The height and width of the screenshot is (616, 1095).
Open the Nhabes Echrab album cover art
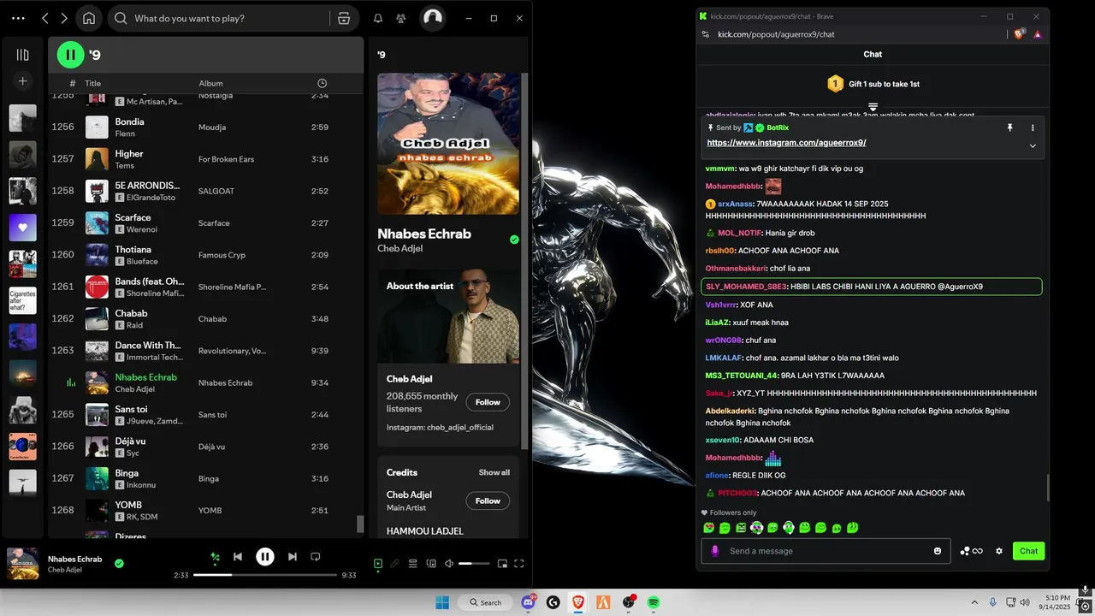pyautogui.click(x=448, y=144)
